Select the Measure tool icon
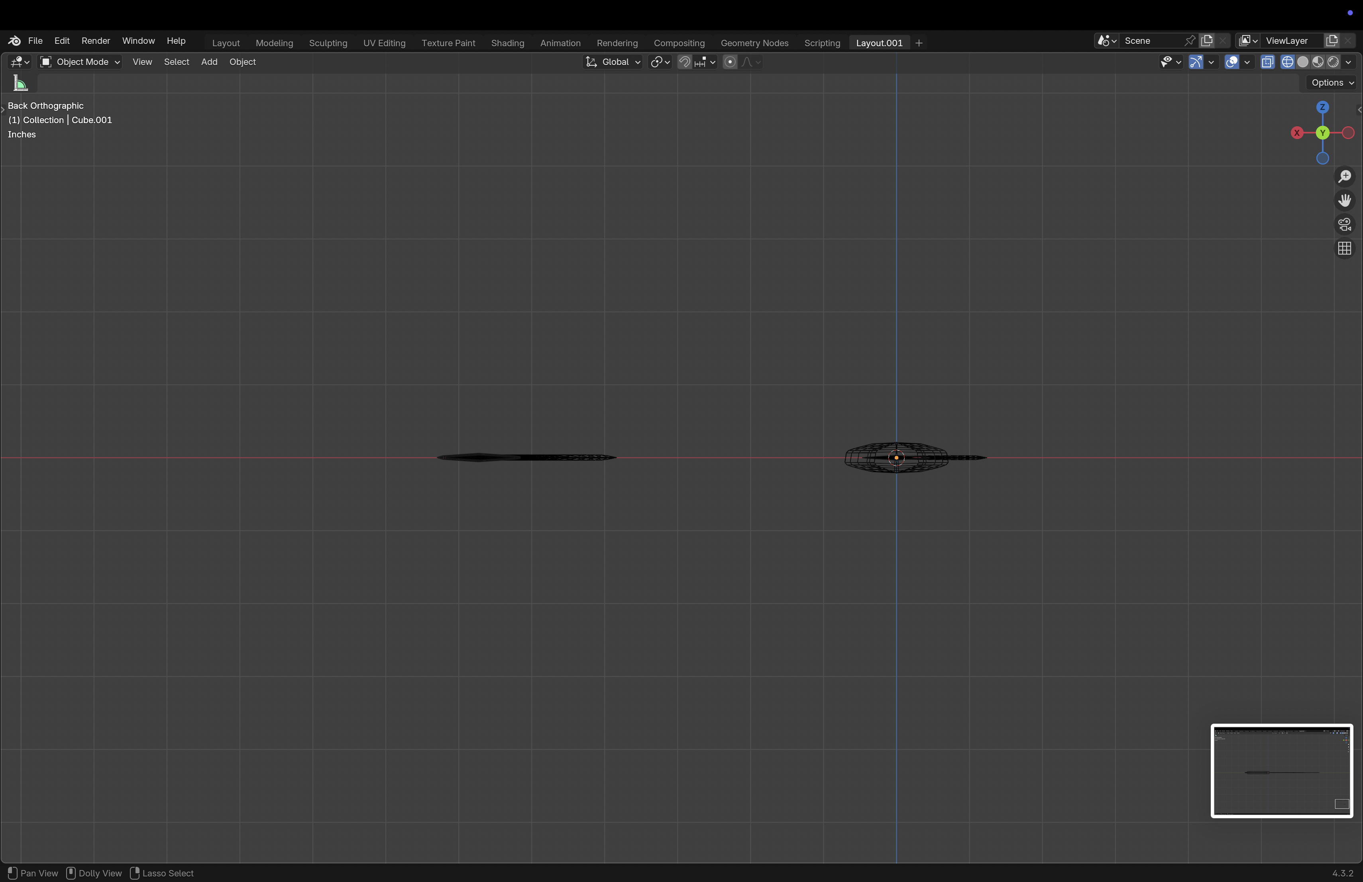 point(21,84)
